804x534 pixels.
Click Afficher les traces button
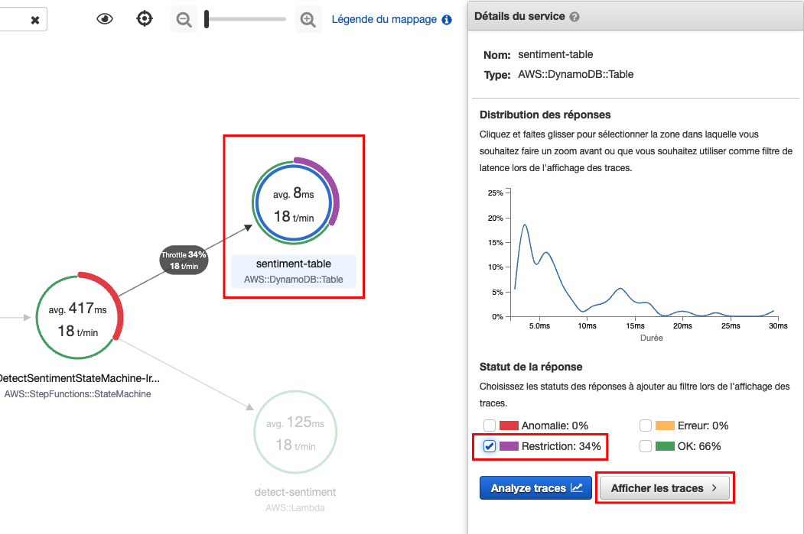pyautogui.click(x=665, y=488)
